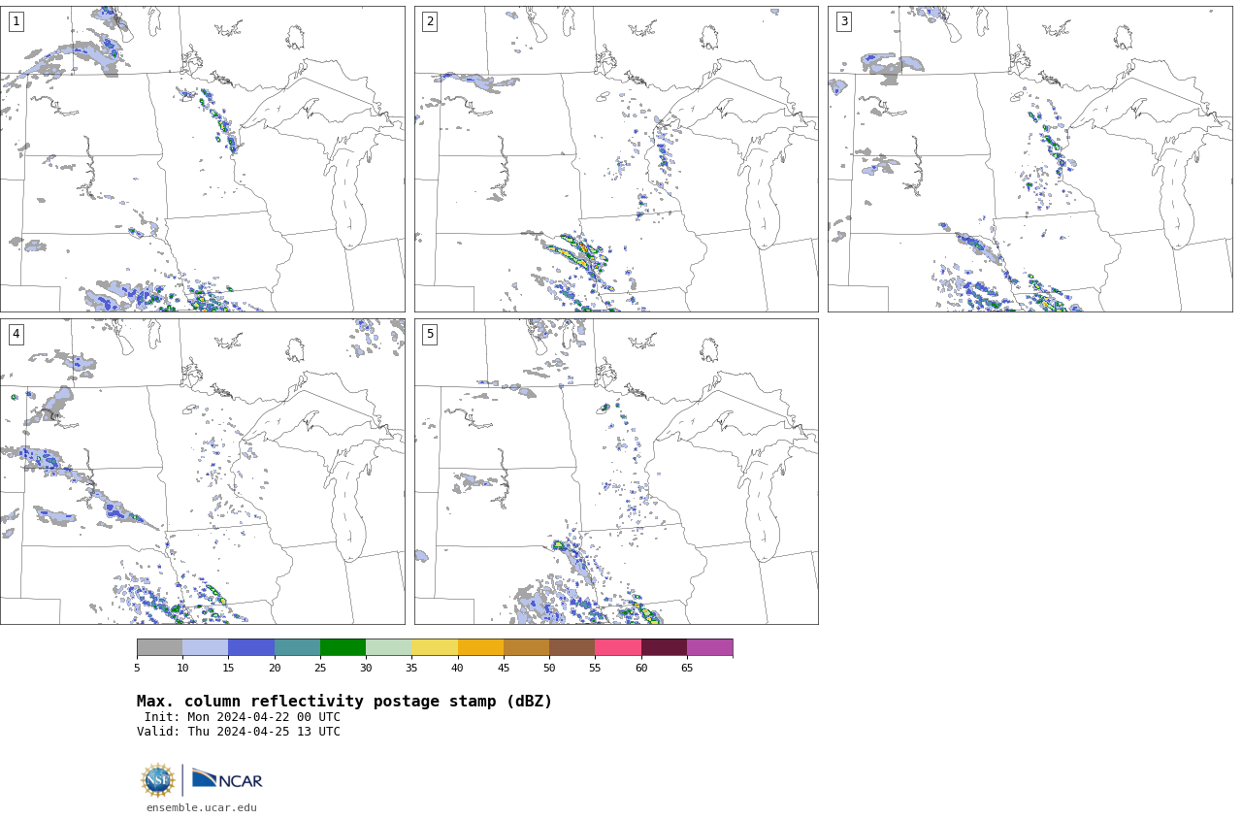Image resolution: width=1242 pixels, height=819 pixels.
Task: Click the ensemble.ucar.edu text
Action: click(202, 807)
